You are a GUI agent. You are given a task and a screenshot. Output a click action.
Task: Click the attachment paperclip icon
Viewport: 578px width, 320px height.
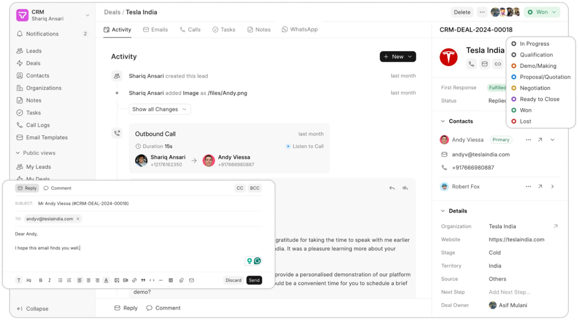(x=181, y=280)
